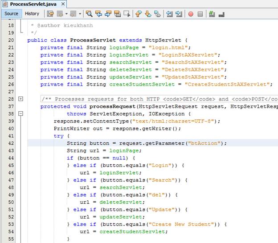Screen dimensions: 278x243
Task: Select the ProcessServlet.java editor tab
Action: 33,4
